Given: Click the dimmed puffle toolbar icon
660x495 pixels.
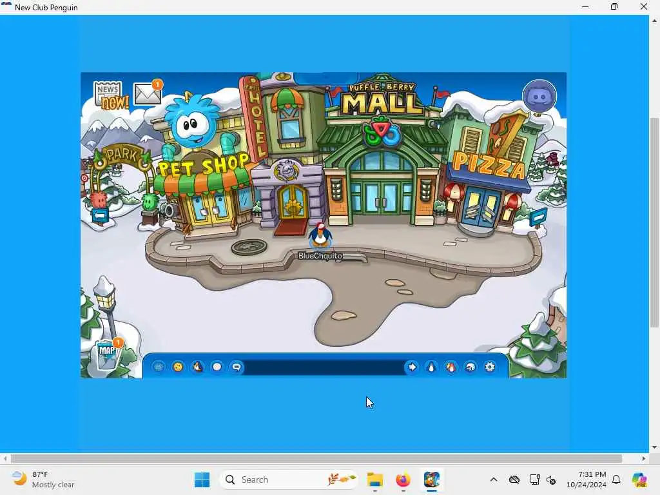Looking at the screenshot, I should (159, 367).
